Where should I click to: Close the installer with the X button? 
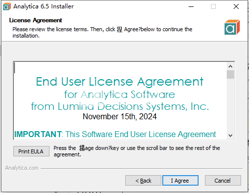236,6
